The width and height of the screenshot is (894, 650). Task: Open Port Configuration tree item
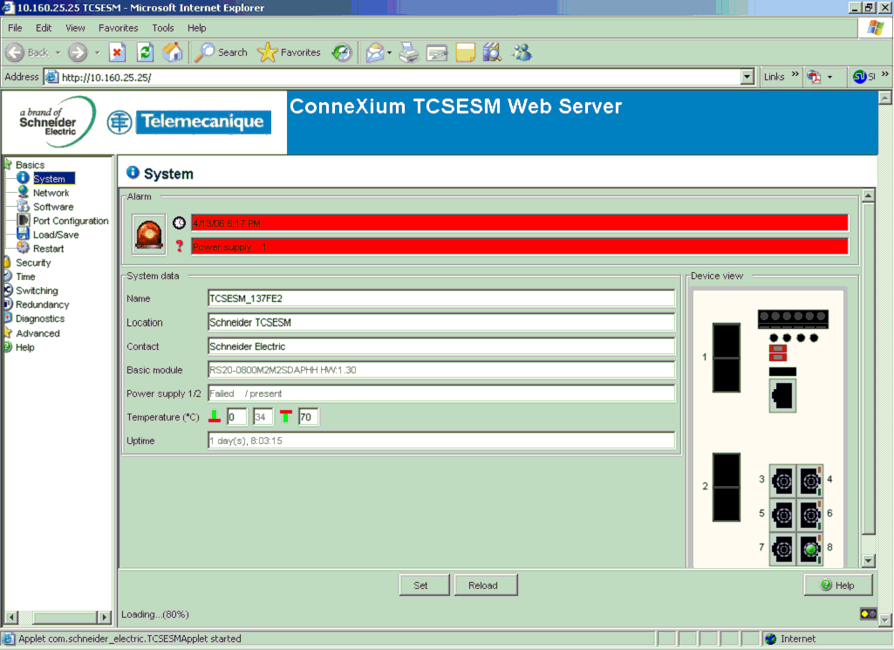coord(70,221)
